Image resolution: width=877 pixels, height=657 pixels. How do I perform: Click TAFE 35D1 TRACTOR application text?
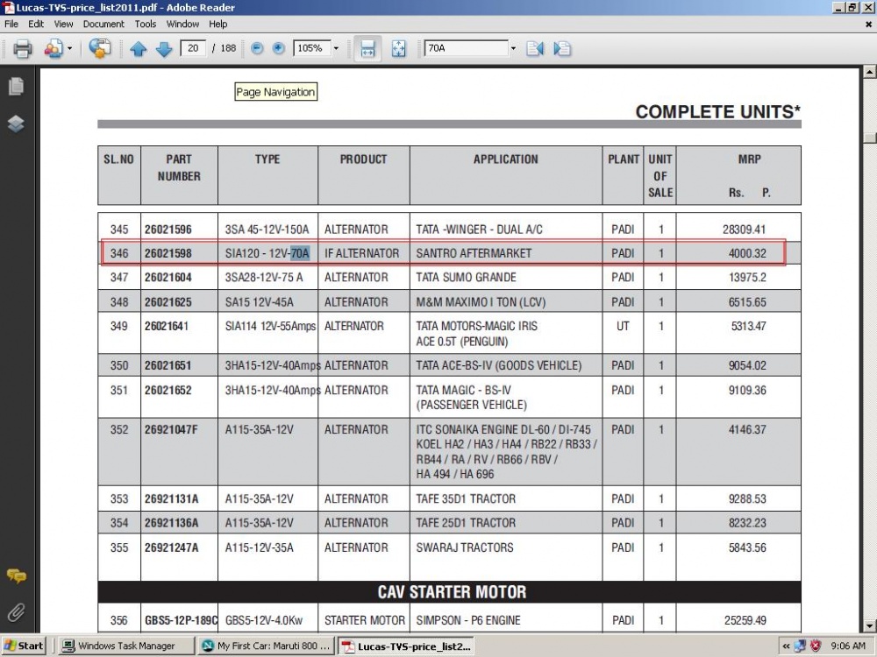466,498
